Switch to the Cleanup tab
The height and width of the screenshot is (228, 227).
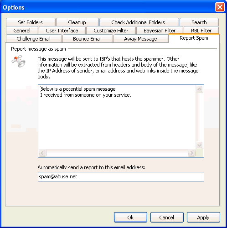(77, 22)
